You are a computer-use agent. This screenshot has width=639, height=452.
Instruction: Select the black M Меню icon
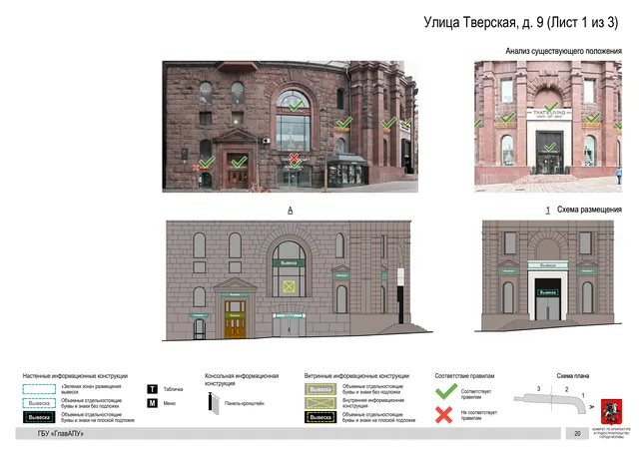152,403
